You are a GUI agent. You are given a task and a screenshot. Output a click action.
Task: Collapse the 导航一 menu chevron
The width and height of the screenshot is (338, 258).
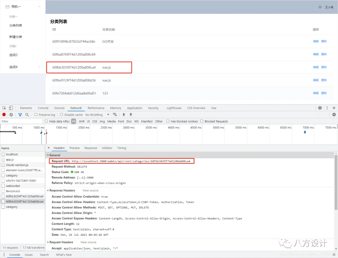click(39, 7)
